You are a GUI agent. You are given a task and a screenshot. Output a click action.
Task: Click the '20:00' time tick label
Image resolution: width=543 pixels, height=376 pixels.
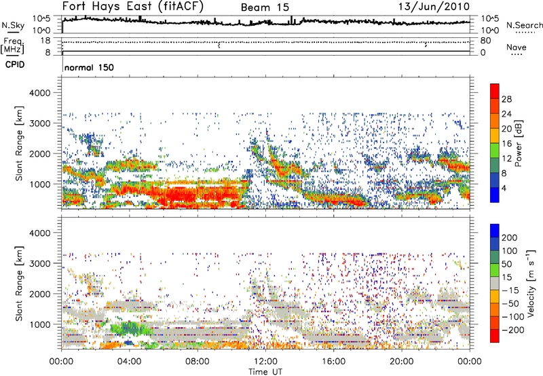click(x=401, y=362)
